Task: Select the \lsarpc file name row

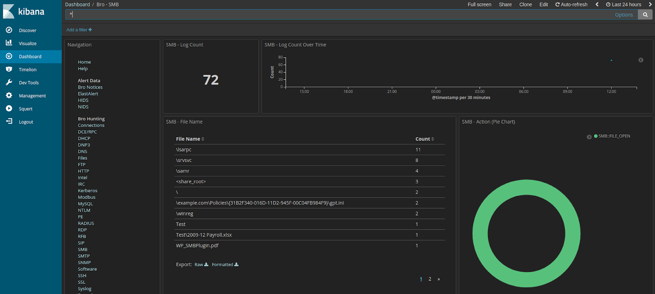Action: [309, 149]
